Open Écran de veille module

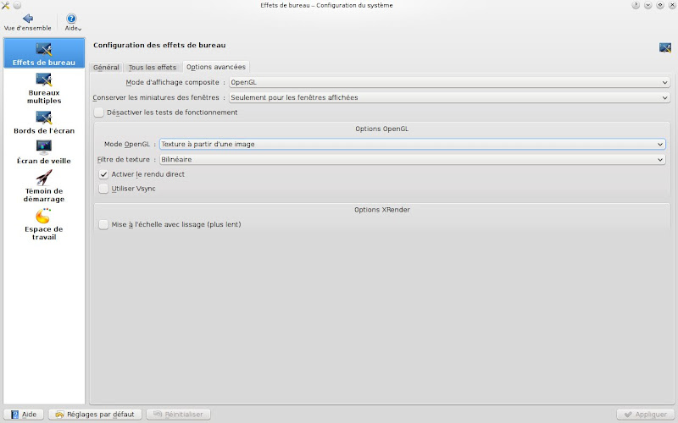click(44, 152)
